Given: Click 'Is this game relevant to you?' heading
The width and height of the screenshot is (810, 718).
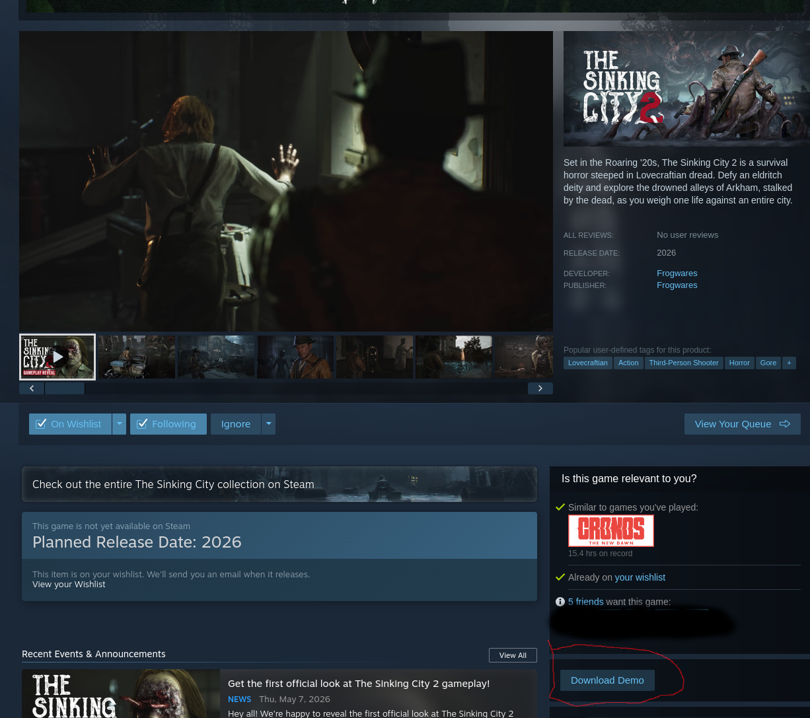Looking at the screenshot, I should coord(629,479).
